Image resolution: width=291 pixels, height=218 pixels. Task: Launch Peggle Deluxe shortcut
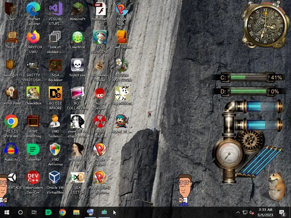coord(100,154)
